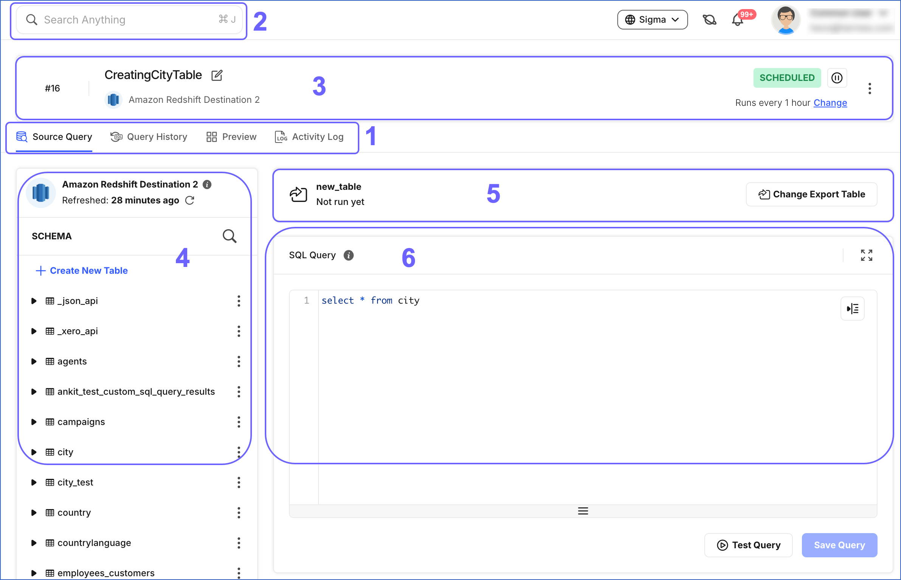
Task: Click the editor resize handle bar
Action: (583, 511)
